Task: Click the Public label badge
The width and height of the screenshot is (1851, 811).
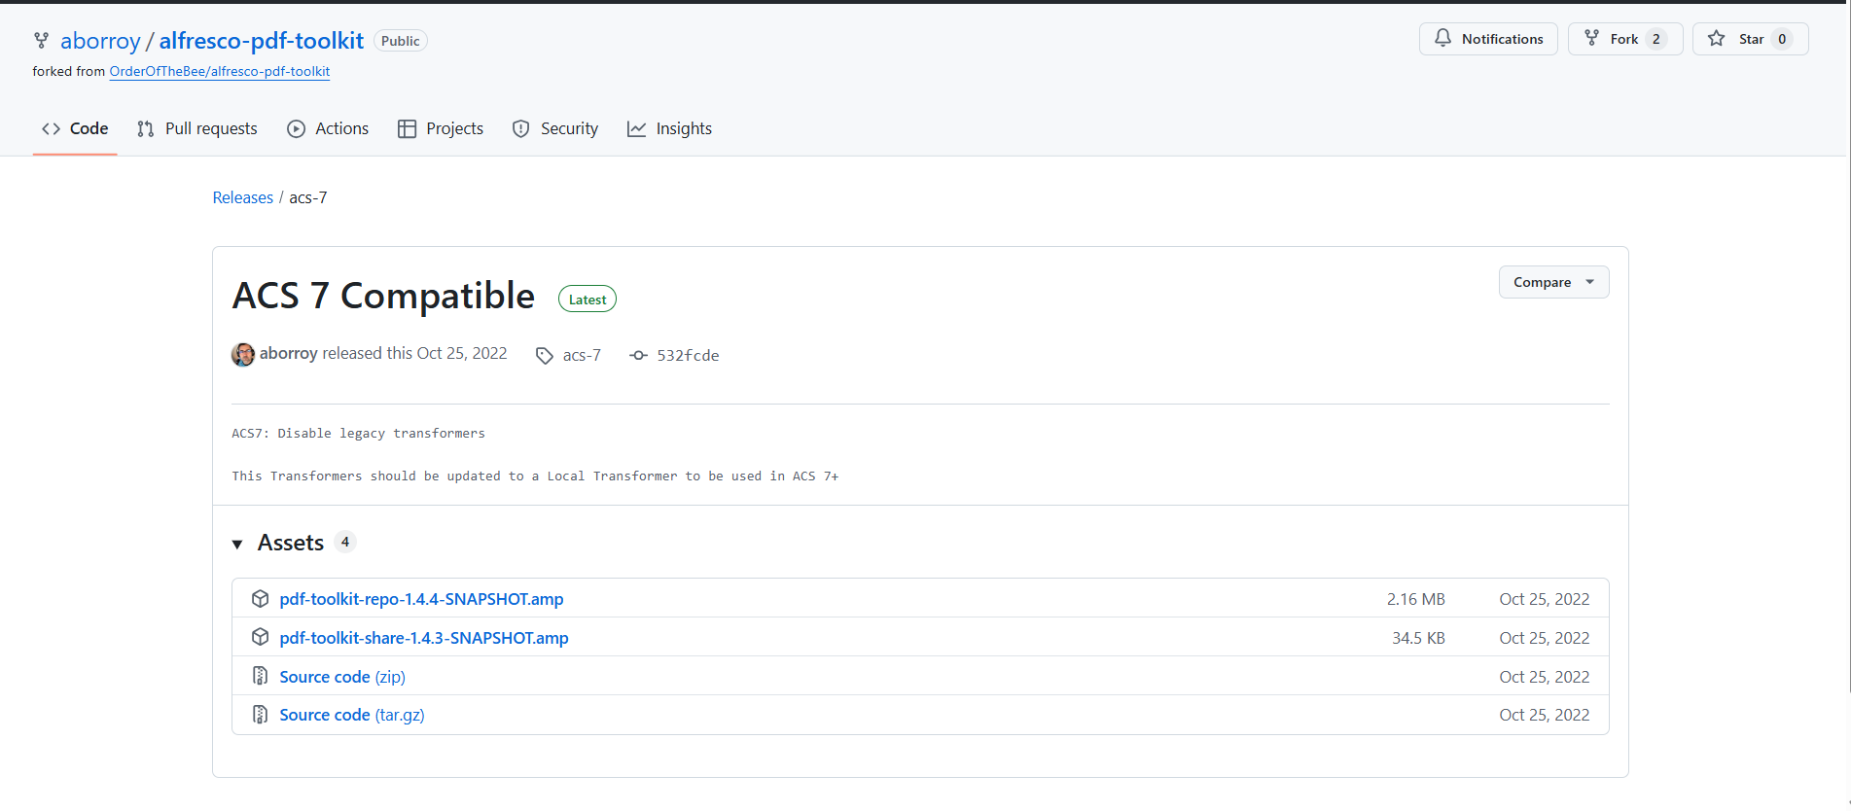Action: pos(401,41)
